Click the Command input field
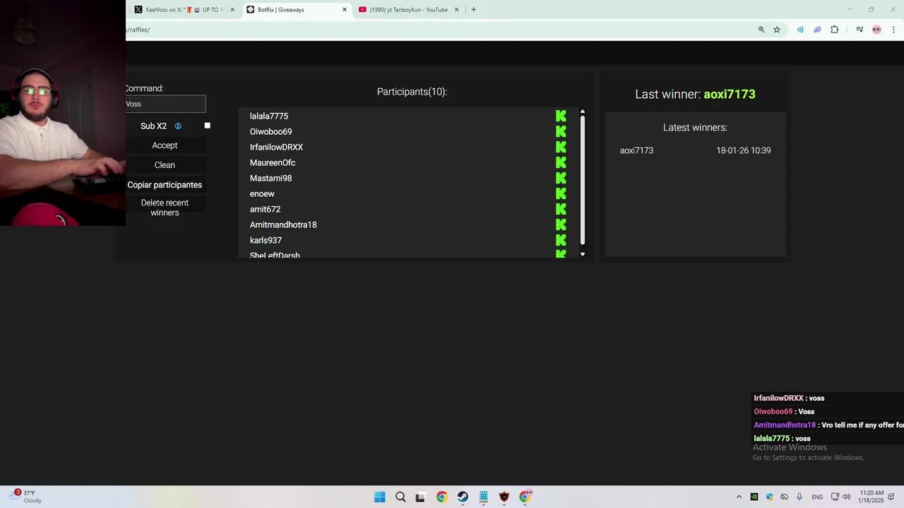The width and height of the screenshot is (904, 508). [x=165, y=104]
